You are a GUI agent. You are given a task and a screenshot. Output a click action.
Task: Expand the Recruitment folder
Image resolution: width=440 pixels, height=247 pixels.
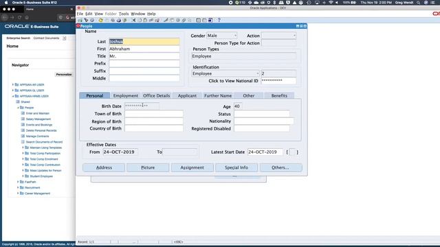(x=18, y=187)
